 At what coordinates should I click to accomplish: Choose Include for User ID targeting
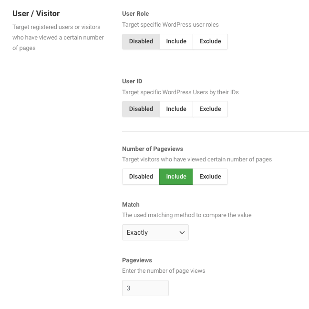point(176,109)
